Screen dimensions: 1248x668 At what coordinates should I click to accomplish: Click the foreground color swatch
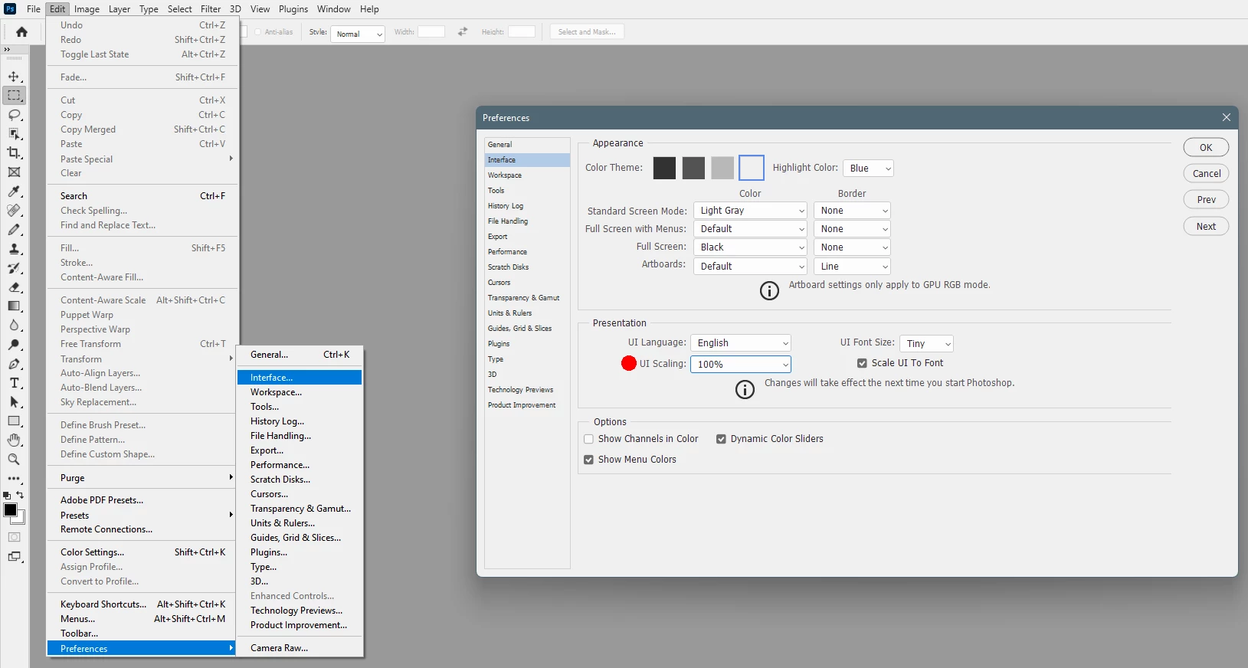pos(10,510)
